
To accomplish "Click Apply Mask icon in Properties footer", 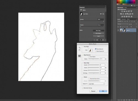I will coord(97,40).
